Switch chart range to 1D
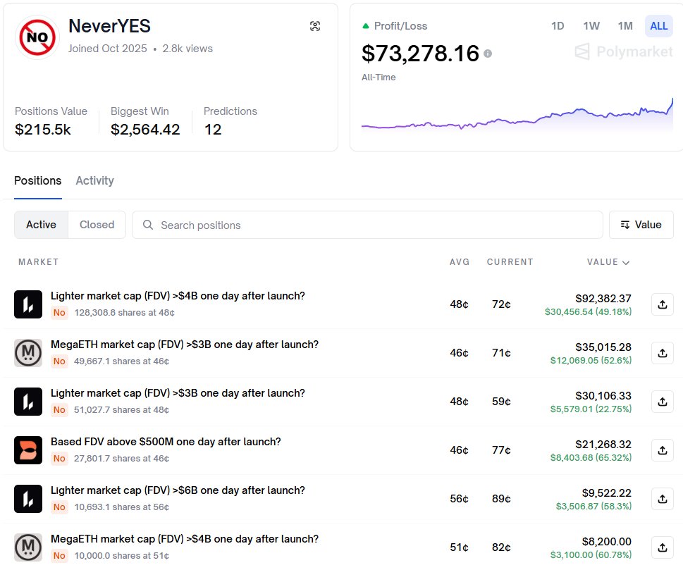The width and height of the screenshot is (683, 570). pos(558,26)
